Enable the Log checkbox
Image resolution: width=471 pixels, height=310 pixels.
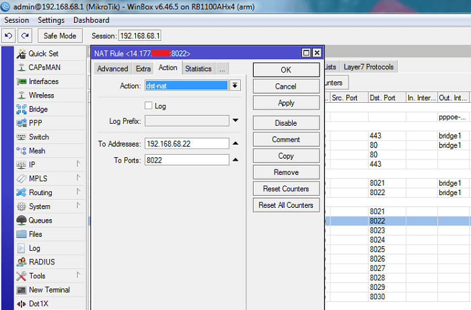coord(149,106)
